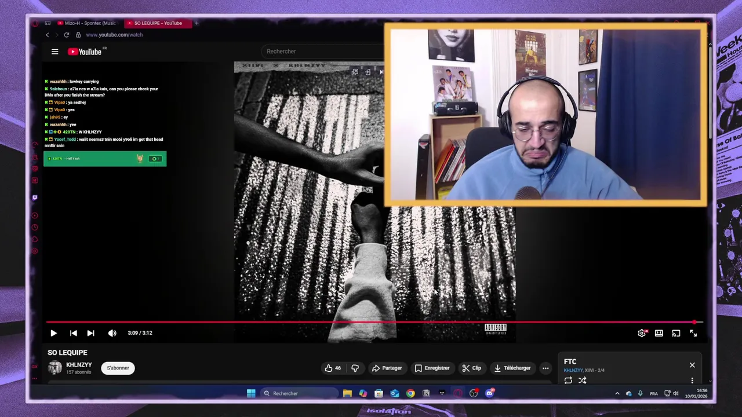Like the video with 46 likes
Viewport: 742px width, 417px height.
pos(333,368)
